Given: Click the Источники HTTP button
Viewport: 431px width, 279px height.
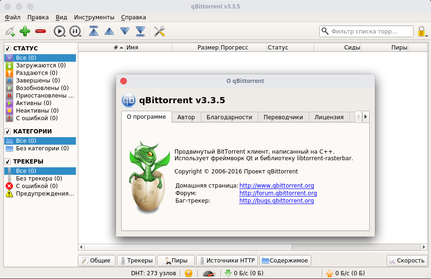Looking at the screenshot, I should [x=227, y=261].
